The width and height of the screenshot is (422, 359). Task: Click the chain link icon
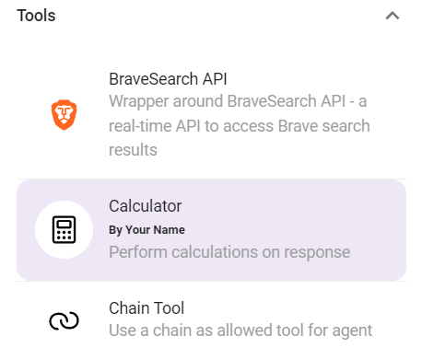[x=64, y=320]
